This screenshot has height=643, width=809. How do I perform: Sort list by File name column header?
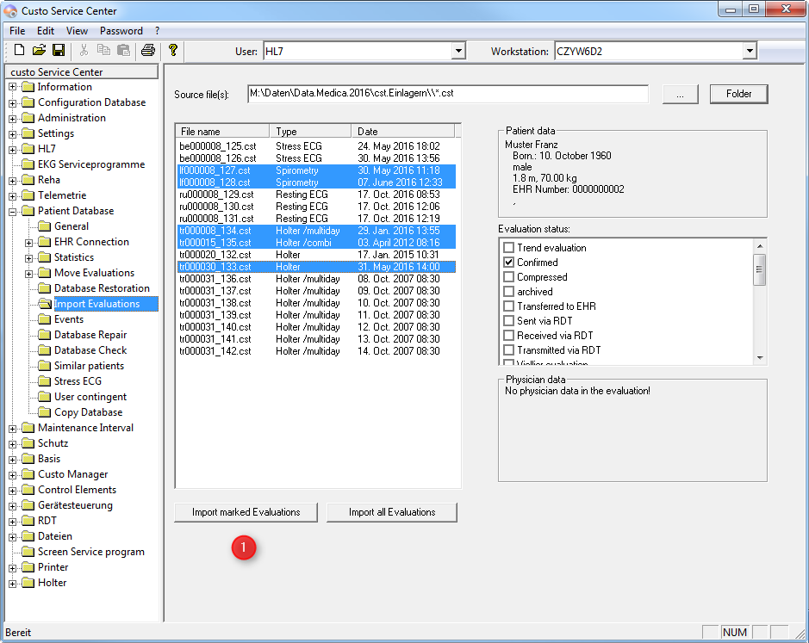click(x=223, y=132)
